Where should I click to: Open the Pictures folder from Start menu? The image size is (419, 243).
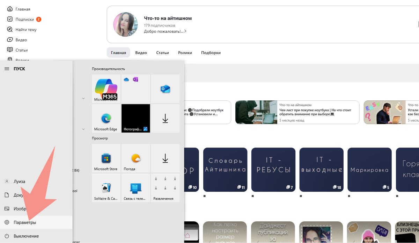(36, 208)
